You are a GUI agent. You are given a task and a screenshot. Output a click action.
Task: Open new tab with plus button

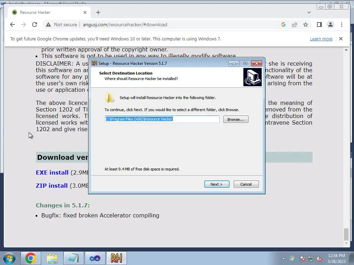(x=98, y=12)
